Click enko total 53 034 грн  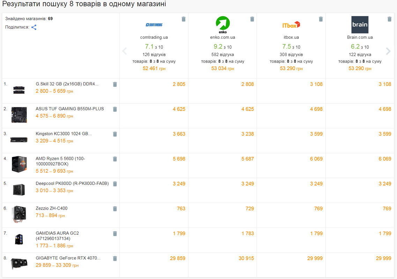point(222,69)
